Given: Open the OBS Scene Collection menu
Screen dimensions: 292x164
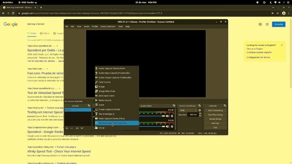Looking at the screenshot, I should (108, 26).
